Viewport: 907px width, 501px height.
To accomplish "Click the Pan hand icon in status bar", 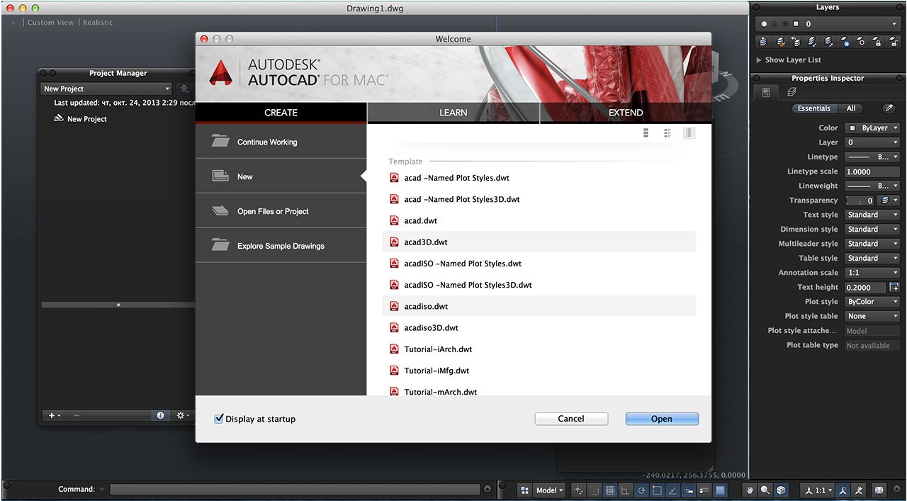I will 750,490.
